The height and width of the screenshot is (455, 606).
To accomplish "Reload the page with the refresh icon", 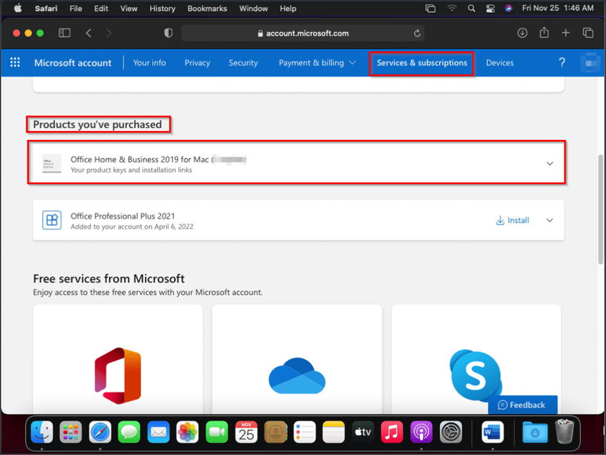I will 417,33.
